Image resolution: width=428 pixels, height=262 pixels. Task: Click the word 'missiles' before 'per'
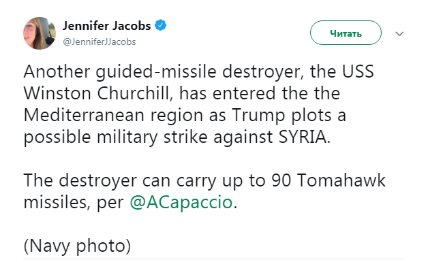(57, 202)
